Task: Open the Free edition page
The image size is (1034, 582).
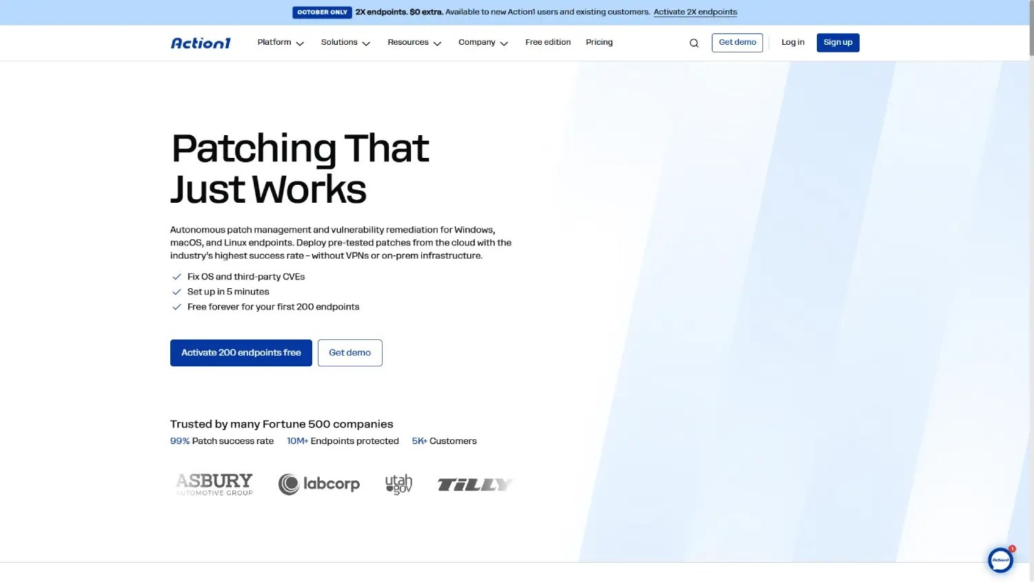Action: tap(548, 42)
